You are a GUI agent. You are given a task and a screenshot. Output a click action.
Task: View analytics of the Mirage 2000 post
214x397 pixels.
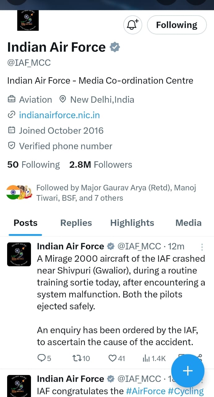[x=154, y=359]
